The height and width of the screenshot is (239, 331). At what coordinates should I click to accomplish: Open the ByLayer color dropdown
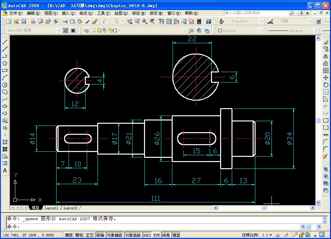coord(261,31)
